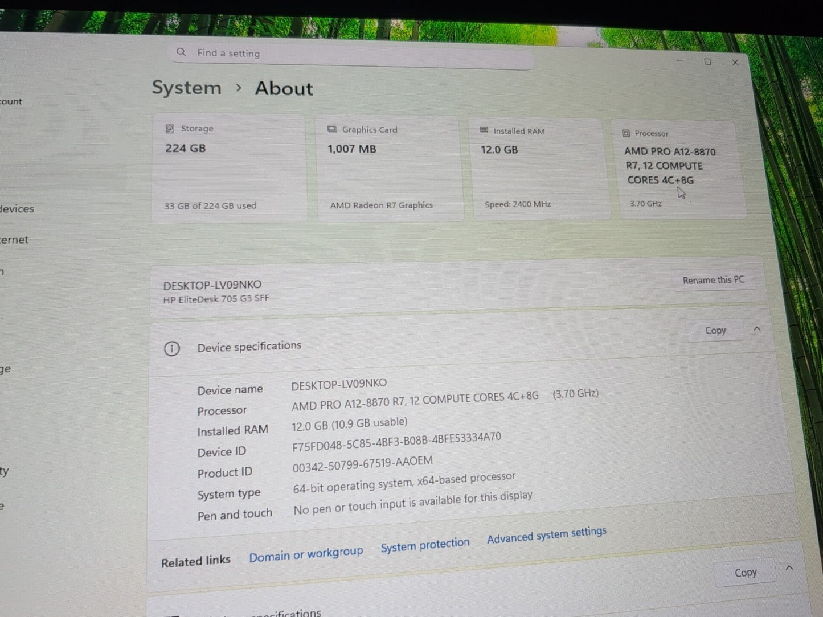Go back to System breadcrumb
The width and height of the screenshot is (823, 617).
click(187, 88)
